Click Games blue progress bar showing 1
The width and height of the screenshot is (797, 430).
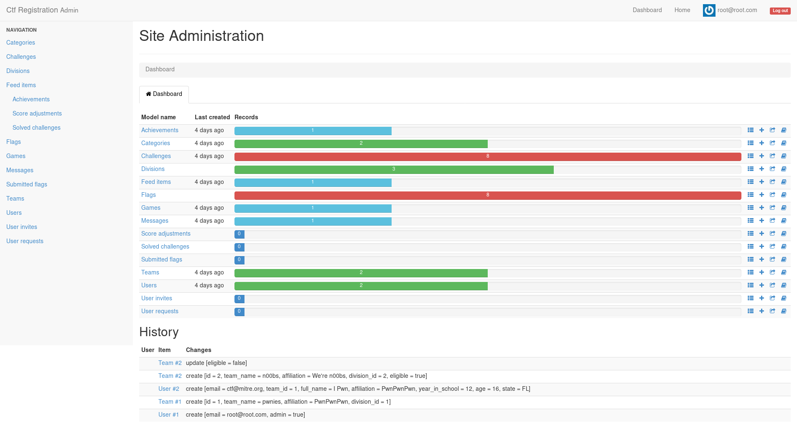(x=313, y=208)
